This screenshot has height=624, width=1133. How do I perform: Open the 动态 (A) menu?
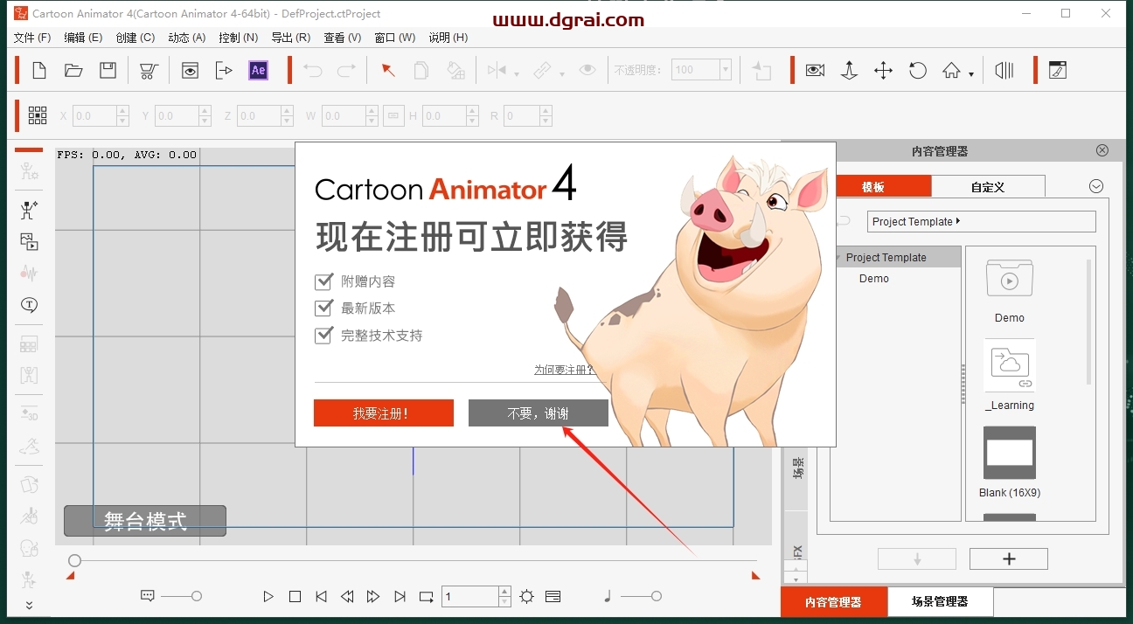[x=187, y=38]
